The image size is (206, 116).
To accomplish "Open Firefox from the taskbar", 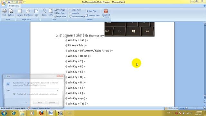I will [42, 113].
